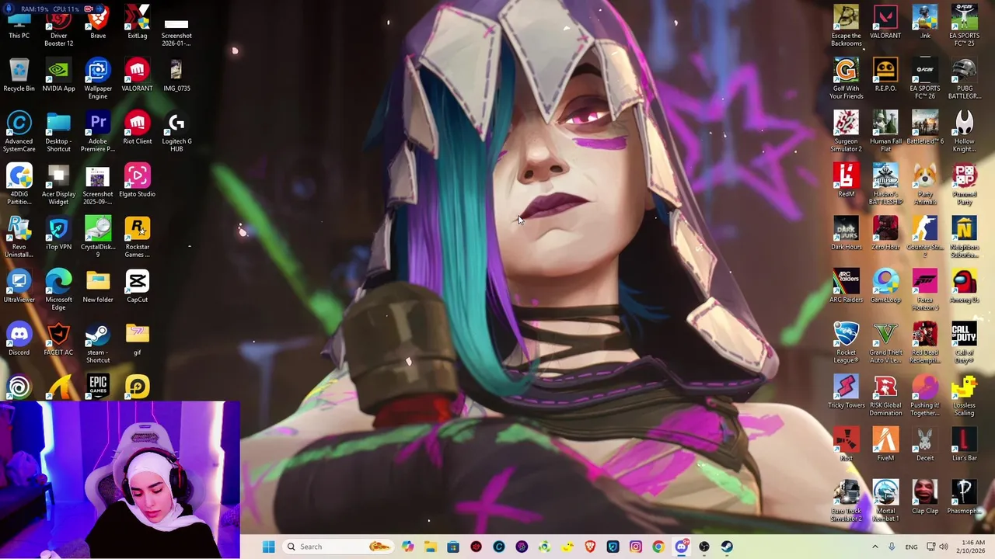Open Microsoft Edge desktop shortcut
995x559 pixels.
(x=58, y=290)
